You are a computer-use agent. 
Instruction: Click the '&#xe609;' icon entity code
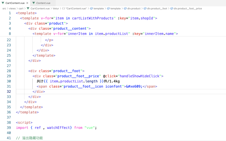pos(134,86)
